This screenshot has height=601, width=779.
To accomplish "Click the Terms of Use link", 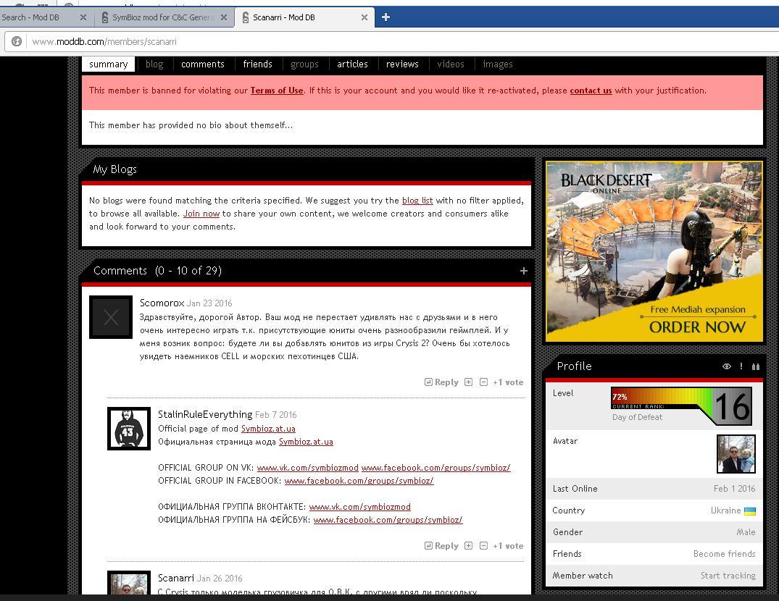I will click(x=277, y=91).
